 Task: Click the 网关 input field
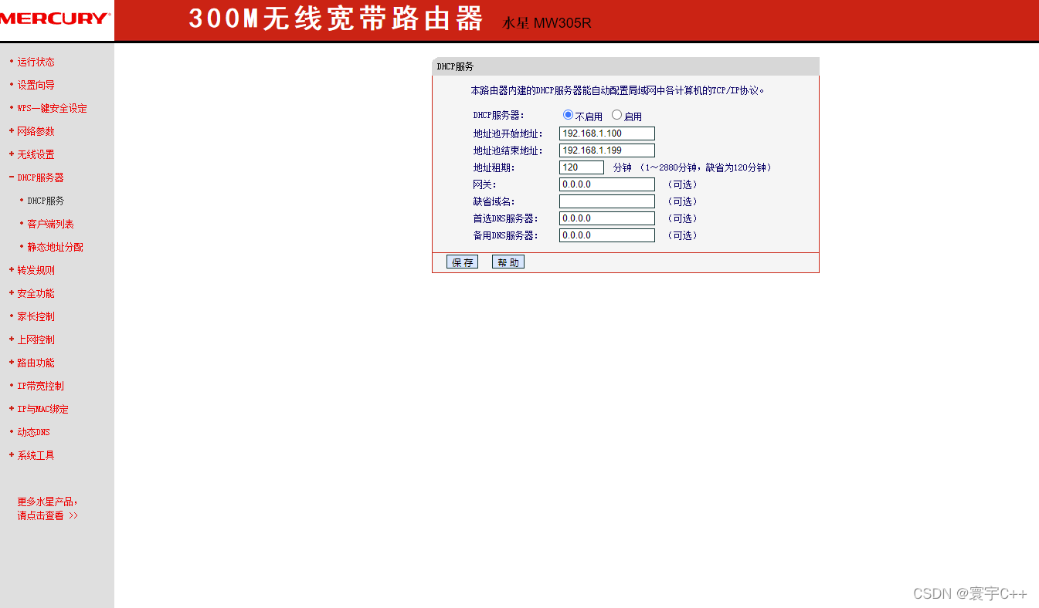pyautogui.click(x=607, y=184)
